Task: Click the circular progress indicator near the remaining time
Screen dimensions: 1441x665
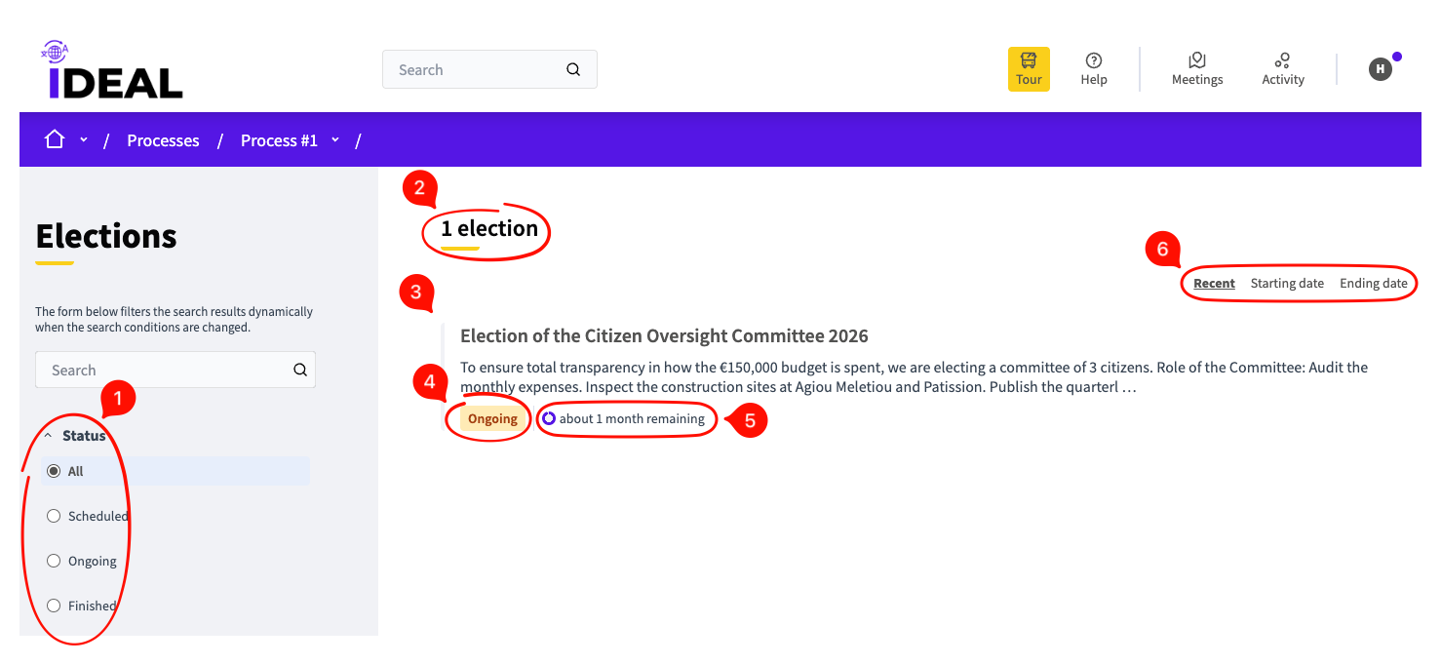Action: tap(549, 418)
